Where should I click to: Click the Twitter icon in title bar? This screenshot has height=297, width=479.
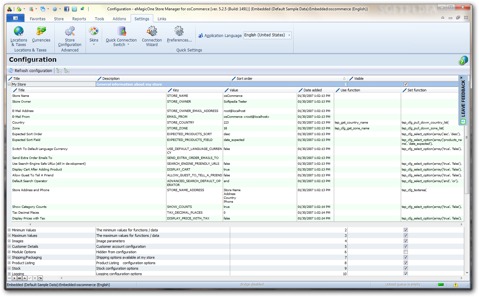point(74,9)
